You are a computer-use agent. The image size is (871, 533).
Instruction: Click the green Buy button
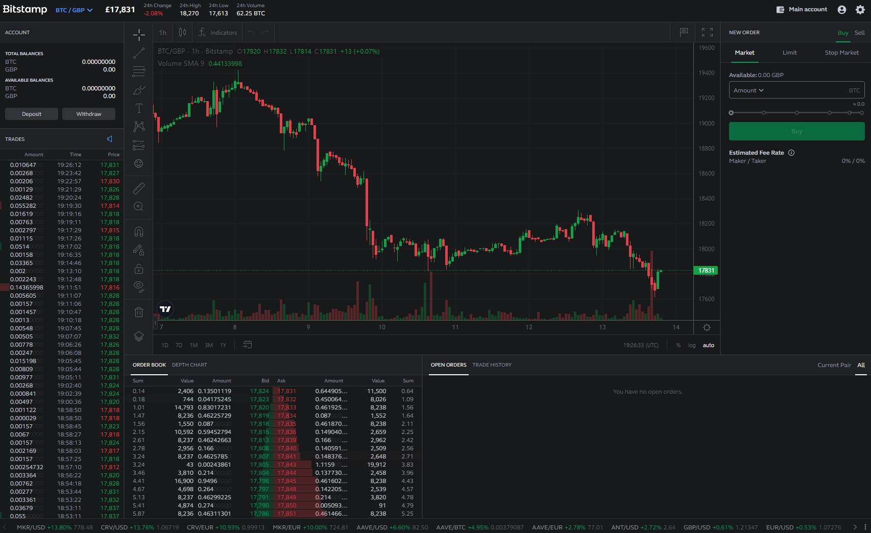[796, 131]
